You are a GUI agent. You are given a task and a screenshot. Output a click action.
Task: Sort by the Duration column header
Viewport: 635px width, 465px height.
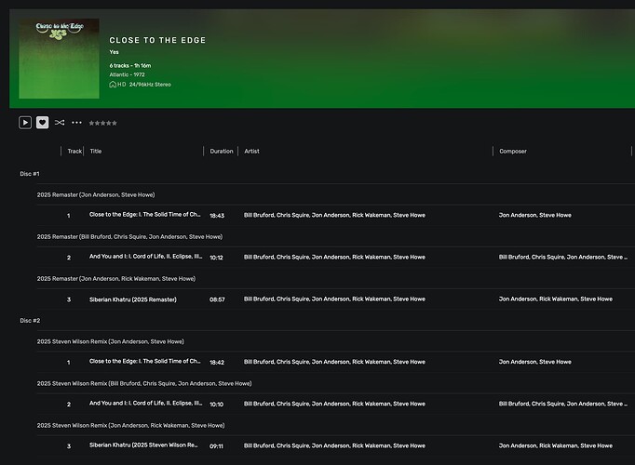222,152
